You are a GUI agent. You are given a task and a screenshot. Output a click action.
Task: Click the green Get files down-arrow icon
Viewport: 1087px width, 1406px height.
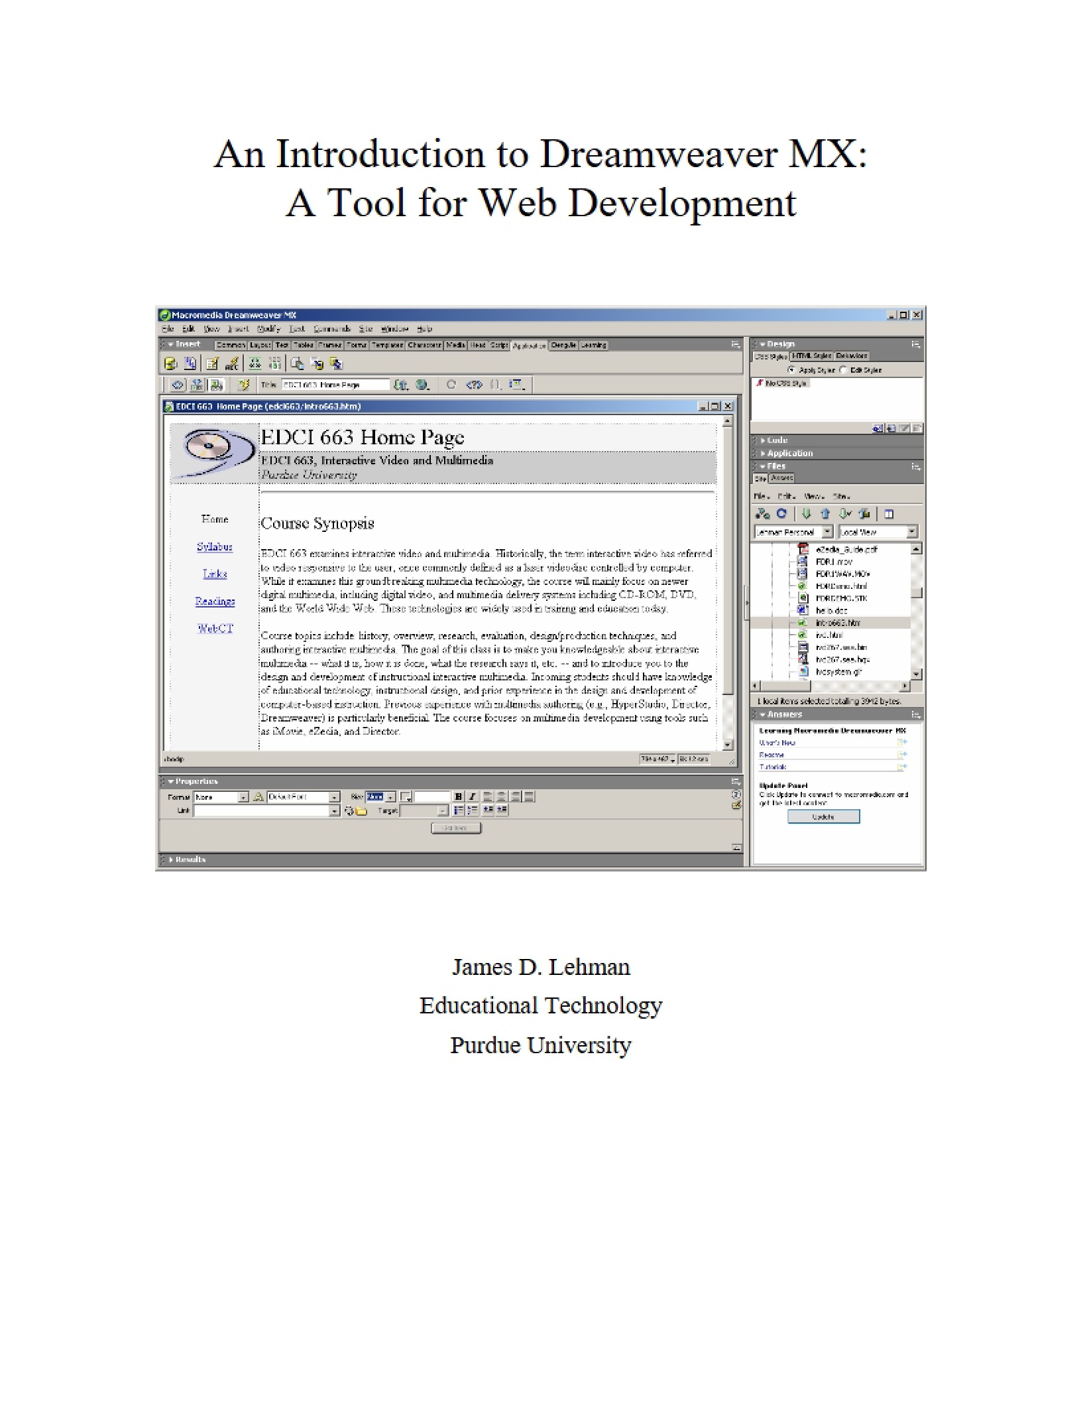pyautogui.click(x=807, y=513)
